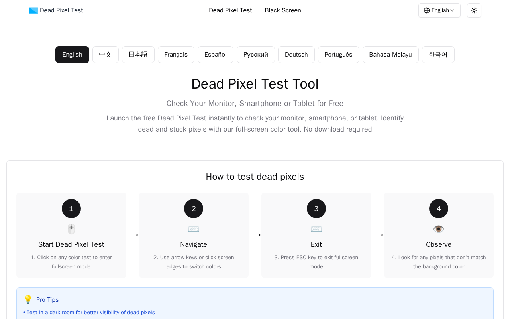Screen dimensions: 510x319
Task: Click the Dead Pixel Test brand title
Action: pyautogui.click(x=61, y=10)
